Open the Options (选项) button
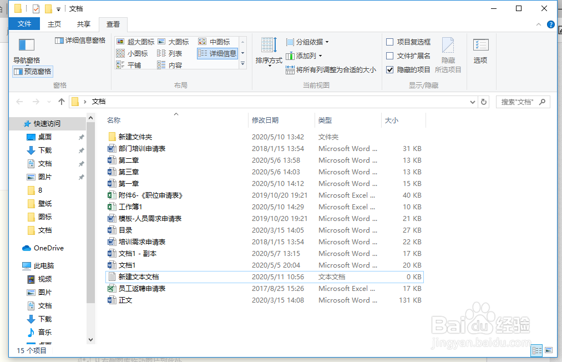Image resolution: width=562 pixels, height=362 pixels. 480,51
